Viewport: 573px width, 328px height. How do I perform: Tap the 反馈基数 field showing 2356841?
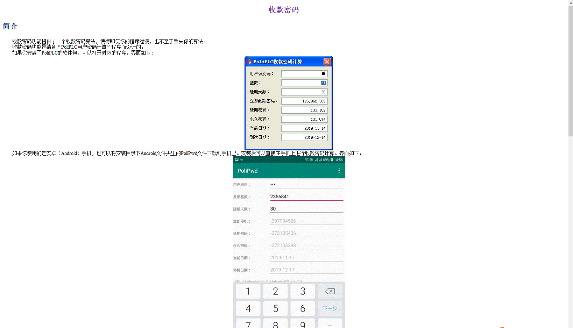tap(306, 197)
